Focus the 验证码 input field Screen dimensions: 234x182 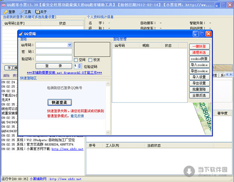pos(54,58)
